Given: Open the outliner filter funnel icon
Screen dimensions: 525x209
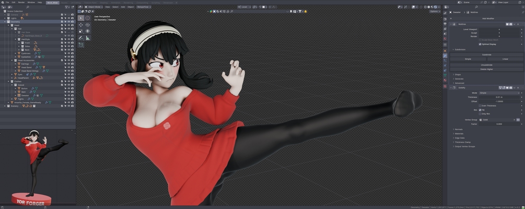Looking at the screenshot, I should tap(67, 7).
